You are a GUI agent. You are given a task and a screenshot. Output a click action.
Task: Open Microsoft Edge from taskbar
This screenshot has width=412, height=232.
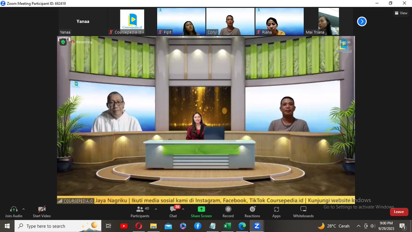(x=242, y=226)
